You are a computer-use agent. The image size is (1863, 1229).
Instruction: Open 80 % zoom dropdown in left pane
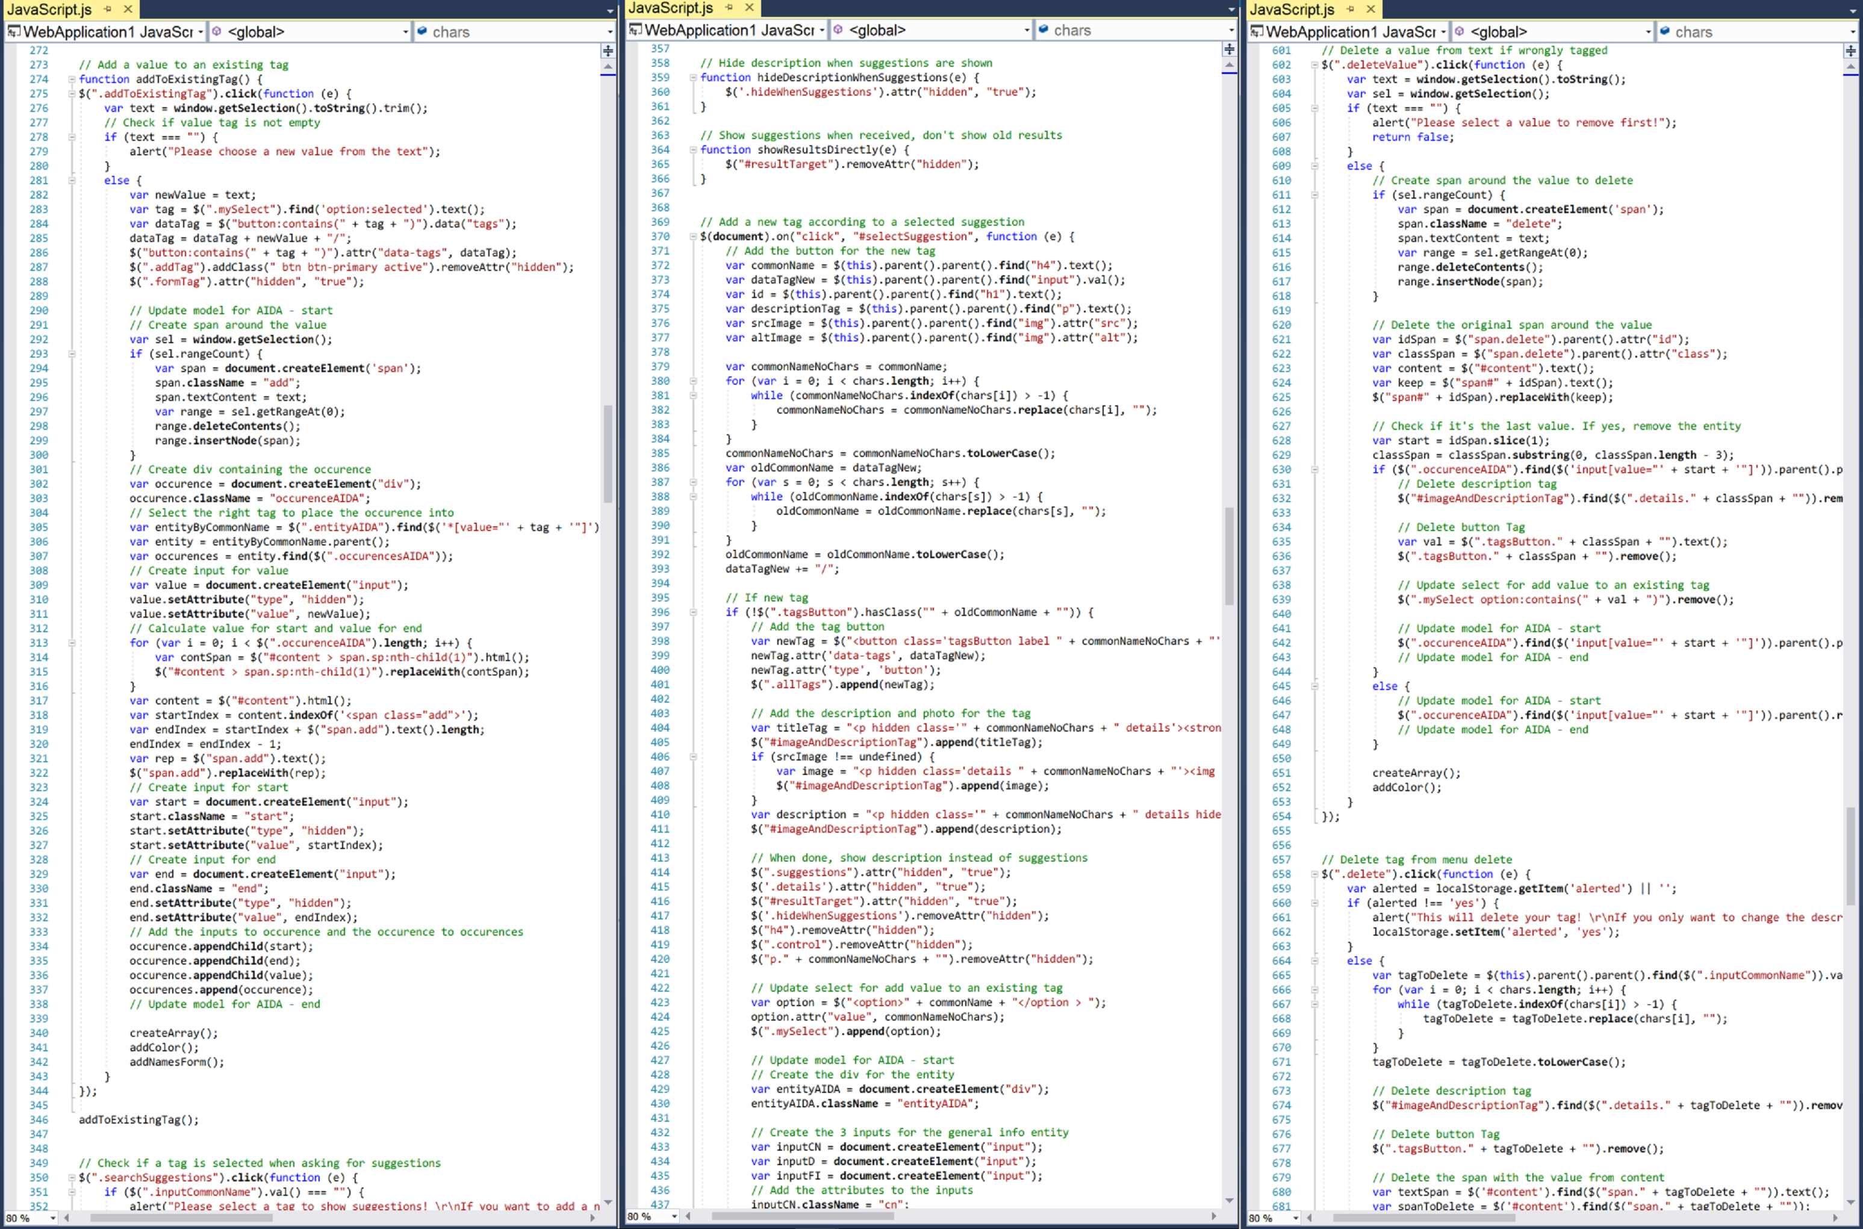[x=52, y=1218]
